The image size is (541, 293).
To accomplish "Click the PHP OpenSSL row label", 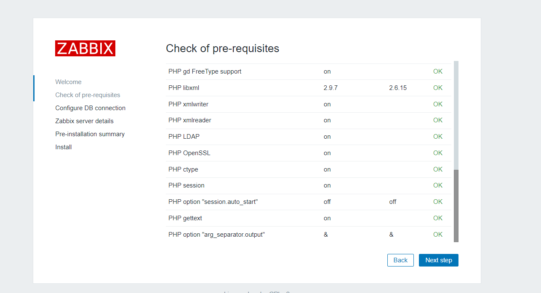I will (189, 153).
